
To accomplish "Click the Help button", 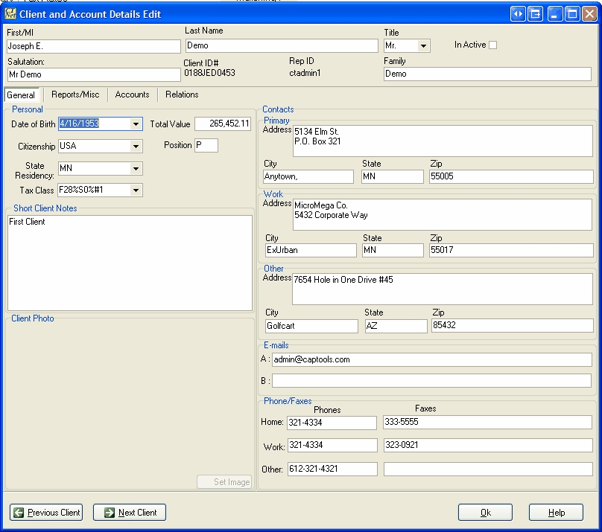I will 556,513.
